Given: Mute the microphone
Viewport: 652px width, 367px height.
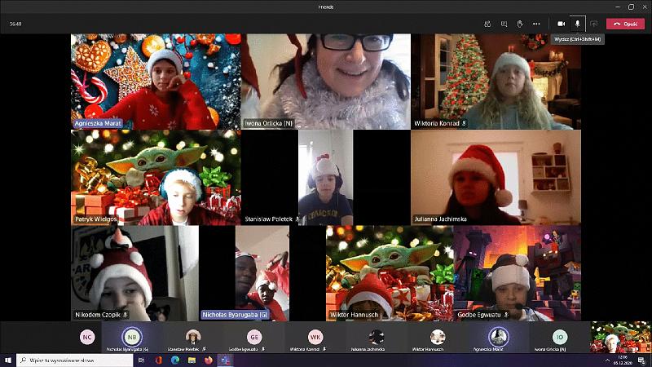Looking at the screenshot, I should pos(578,24).
